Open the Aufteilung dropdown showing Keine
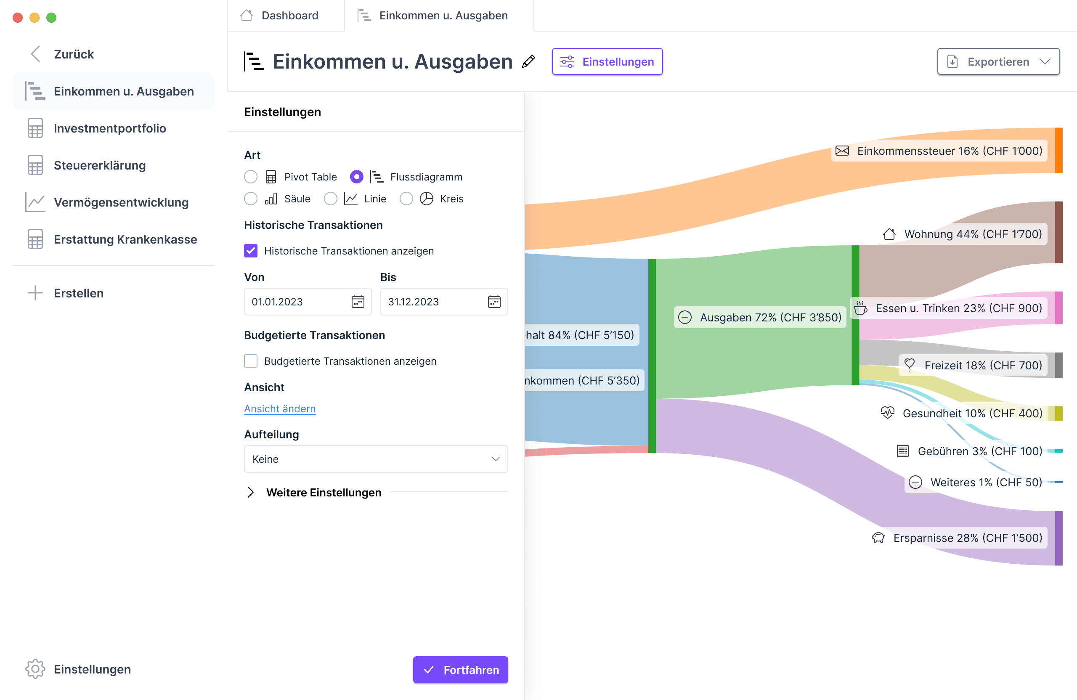This screenshot has height=700, width=1077. click(x=376, y=459)
